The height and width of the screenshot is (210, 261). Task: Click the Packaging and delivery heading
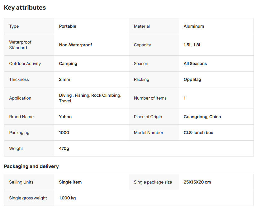tap(31, 166)
